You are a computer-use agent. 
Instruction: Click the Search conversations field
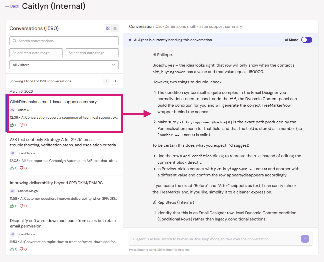(64, 41)
